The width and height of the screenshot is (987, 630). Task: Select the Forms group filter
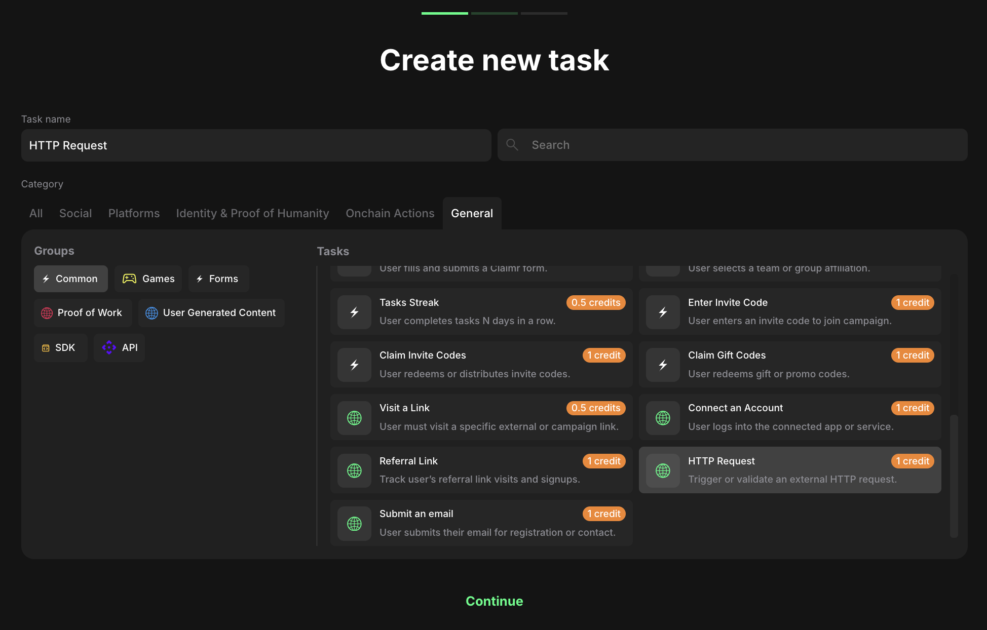point(218,279)
